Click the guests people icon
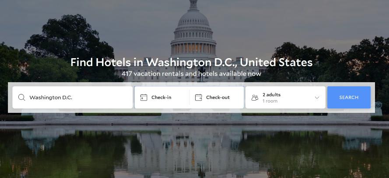 (x=255, y=98)
